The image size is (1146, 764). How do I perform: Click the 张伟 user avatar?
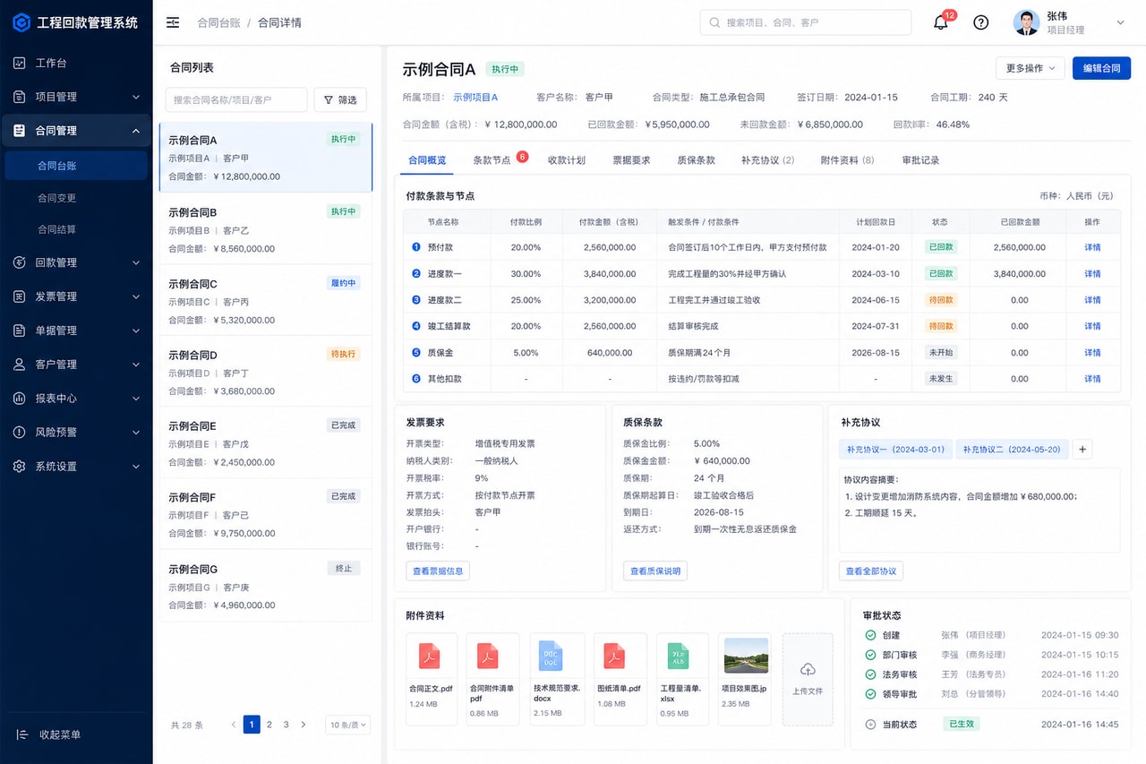1026,22
